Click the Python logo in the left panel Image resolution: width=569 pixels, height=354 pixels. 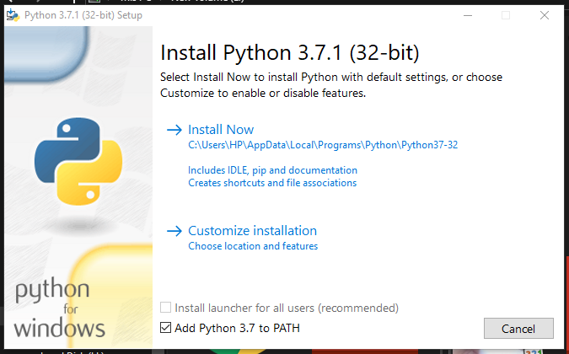tap(72, 163)
